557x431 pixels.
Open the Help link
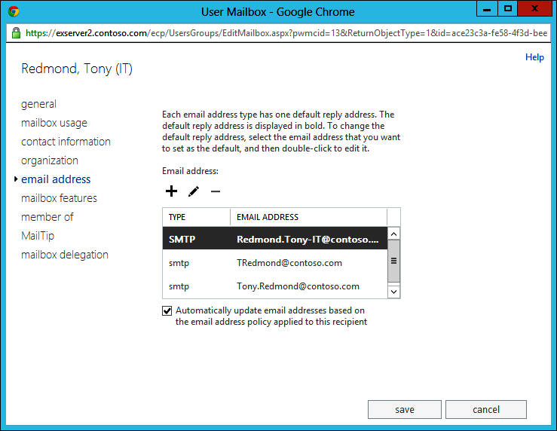tap(534, 57)
